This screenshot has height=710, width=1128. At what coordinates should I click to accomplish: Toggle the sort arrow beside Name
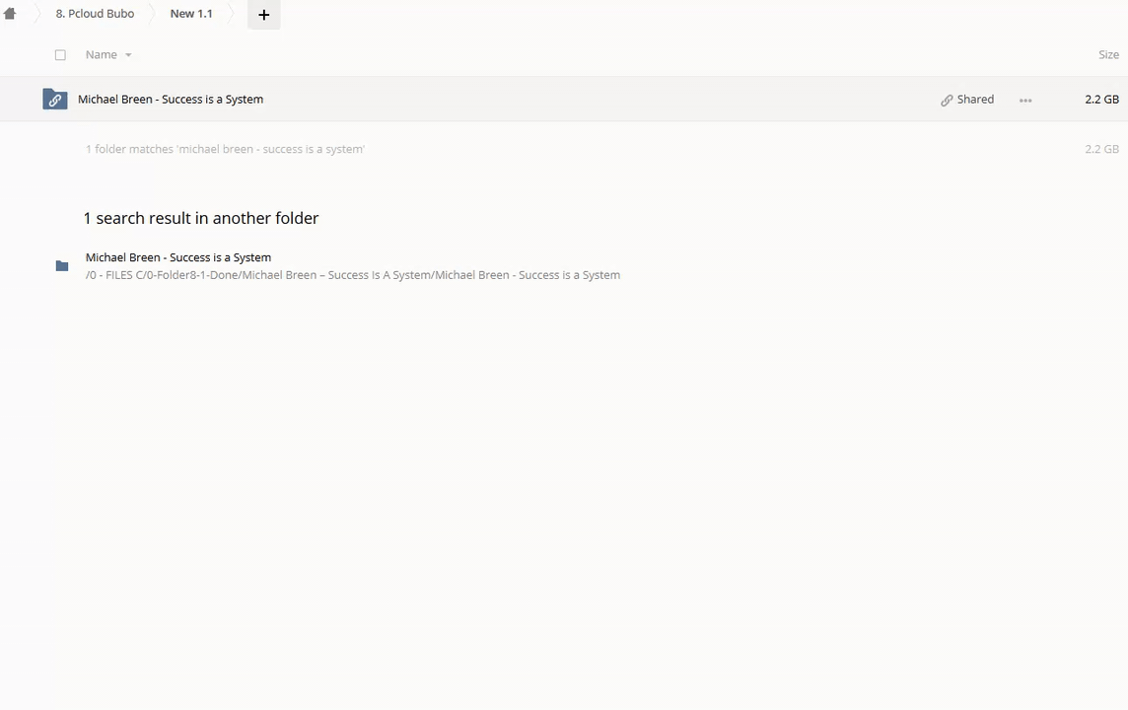tap(128, 55)
